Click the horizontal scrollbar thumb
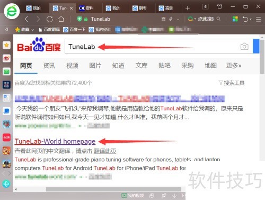265x200 pixels. coord(113,189)
